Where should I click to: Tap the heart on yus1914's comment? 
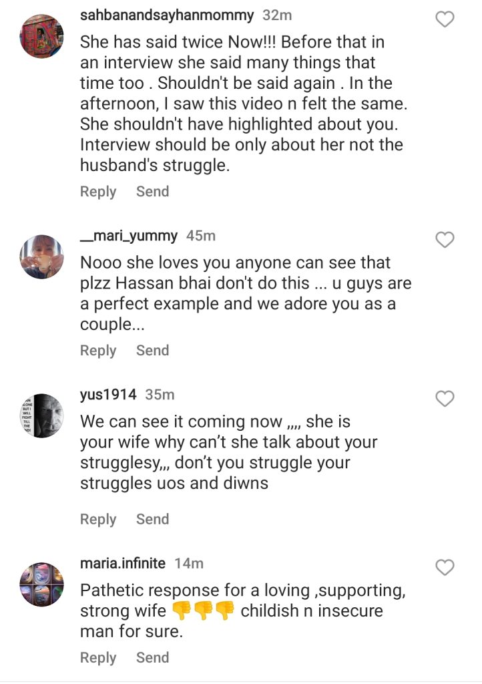pyautogui.click(x=445, y=399)
